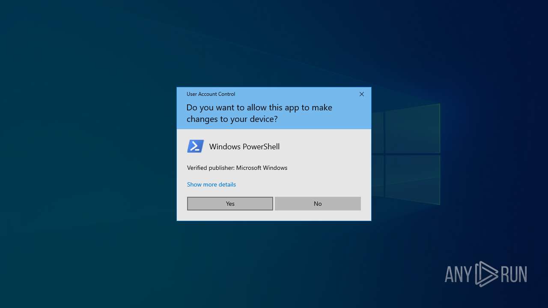Click the allow changes to your device question
The image size is (548, 308).
coord(259,113)
